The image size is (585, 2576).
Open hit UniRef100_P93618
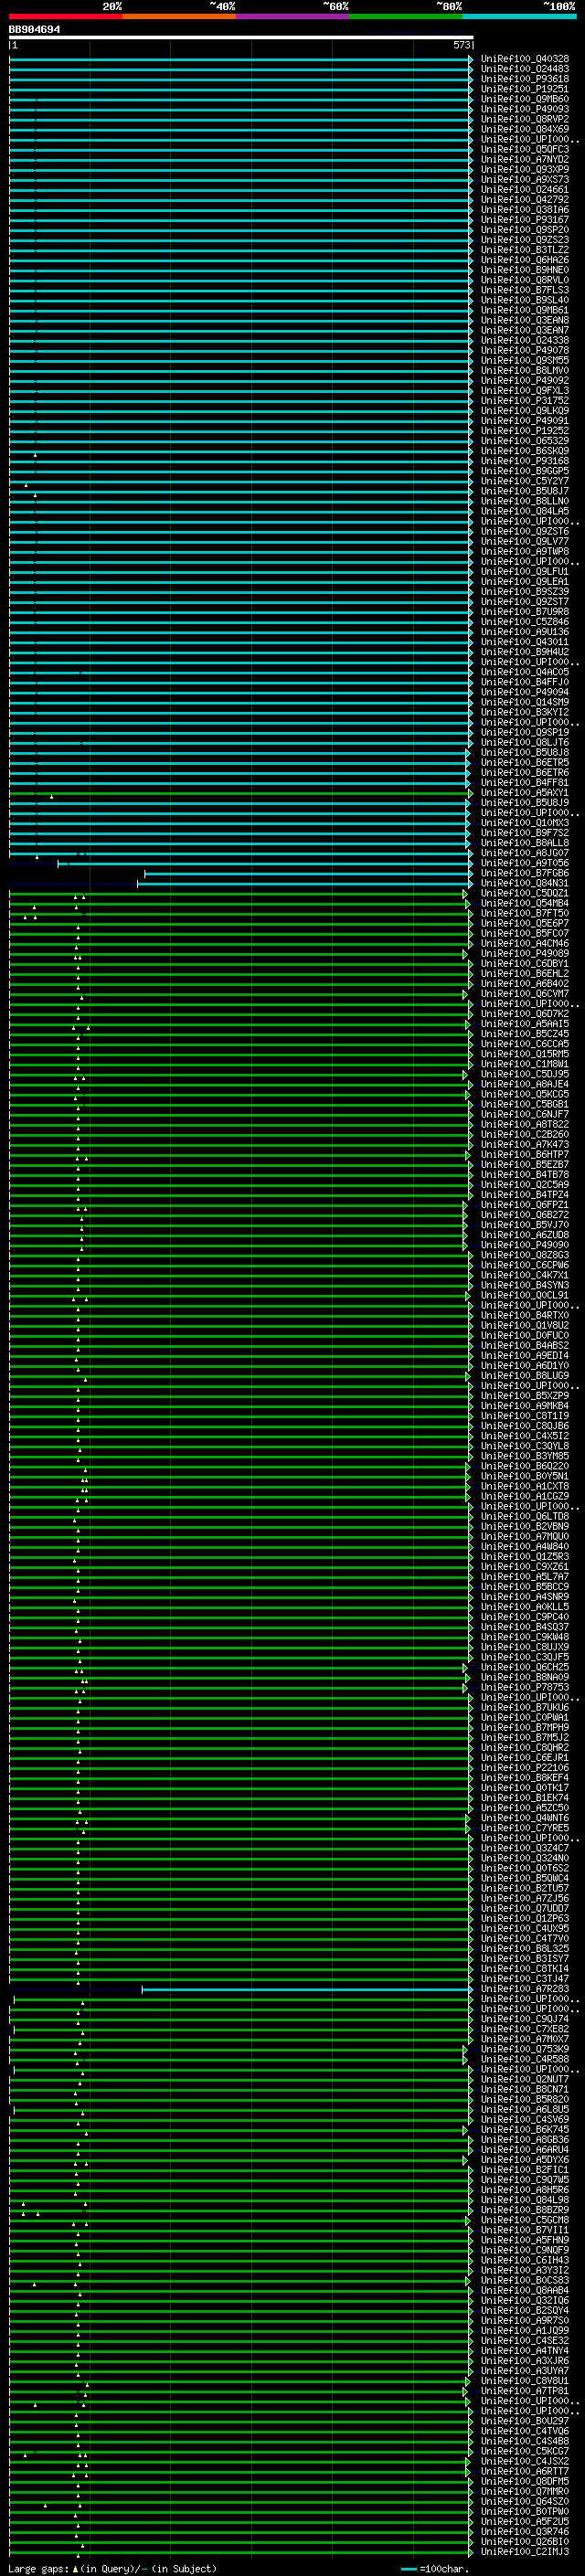tap(524, 79)
